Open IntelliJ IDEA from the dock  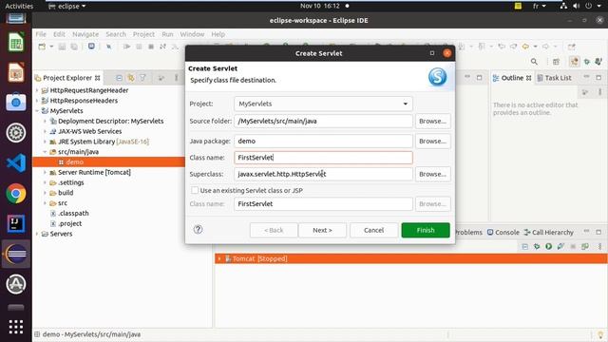16,224
